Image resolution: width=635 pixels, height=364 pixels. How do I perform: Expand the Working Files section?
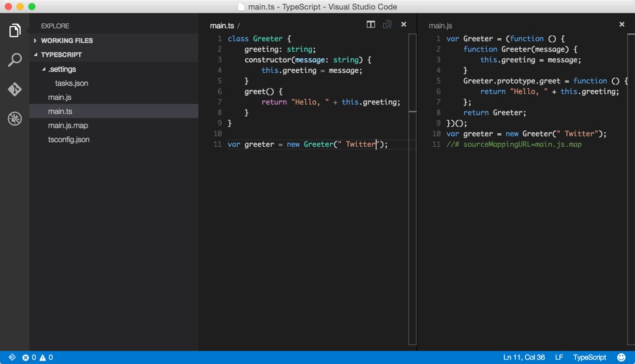(x=66, y=41)
